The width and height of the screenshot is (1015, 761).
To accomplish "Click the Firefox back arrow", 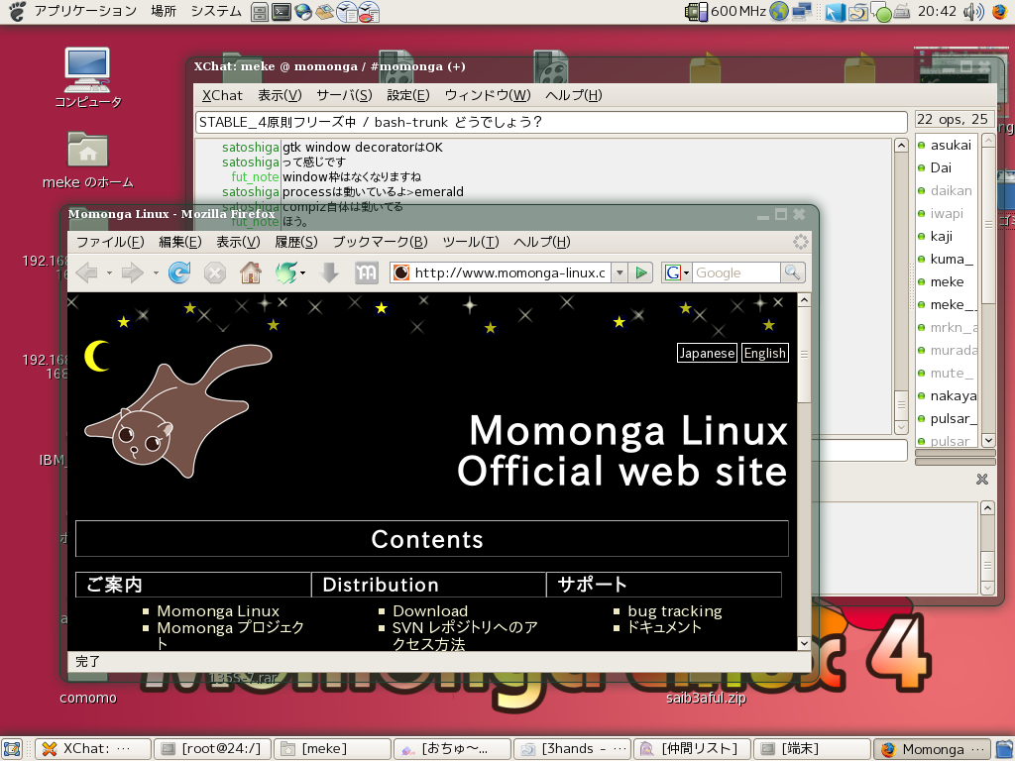I will [87, 273].
